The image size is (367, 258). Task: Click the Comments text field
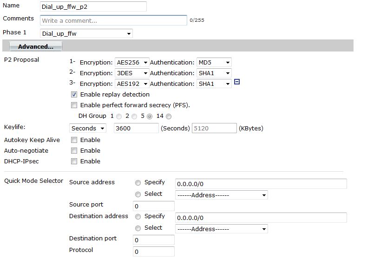pos(113,20)
